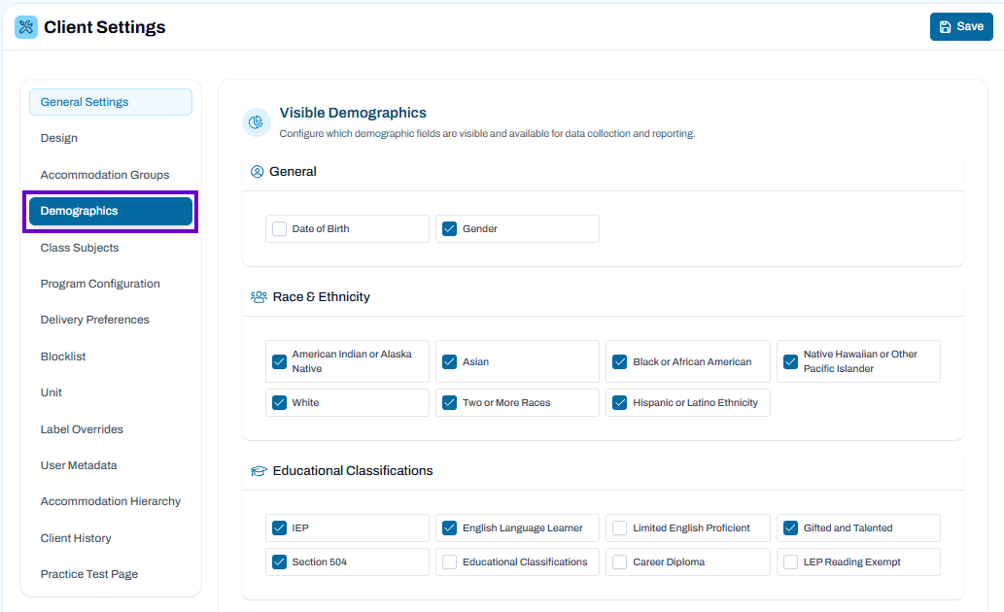The height and width of the screenshot is (612, 1004).
Task: Click the Client Settings page title
Action: [x=104, y=27]
